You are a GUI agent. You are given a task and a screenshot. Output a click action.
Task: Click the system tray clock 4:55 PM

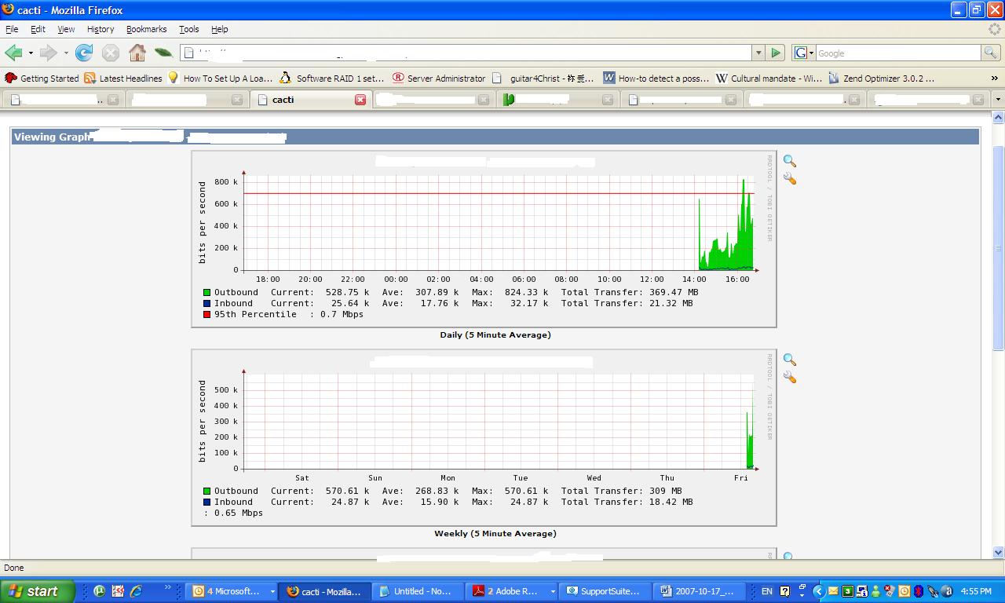pos(976,591)
